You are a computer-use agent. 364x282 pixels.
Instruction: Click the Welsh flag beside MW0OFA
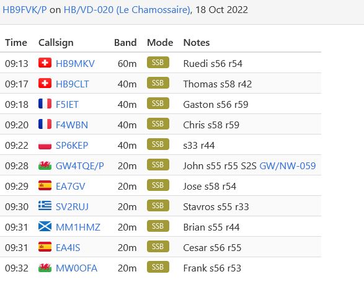coord(45,268)
